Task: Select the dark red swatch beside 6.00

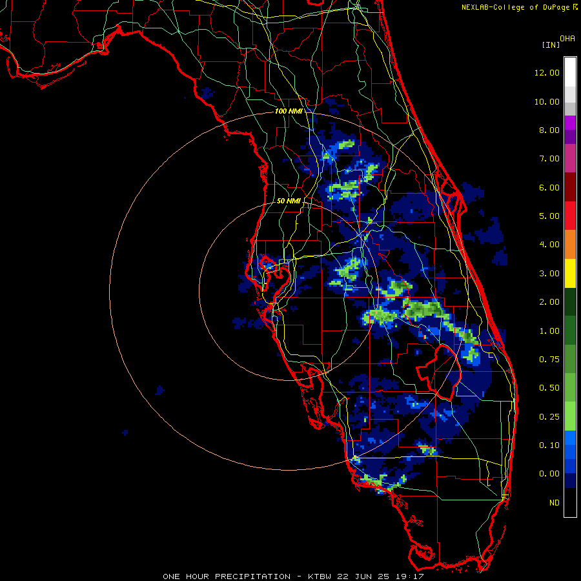Action: [570, 187]
